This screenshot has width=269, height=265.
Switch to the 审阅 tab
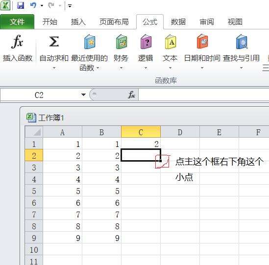[207, 22]
